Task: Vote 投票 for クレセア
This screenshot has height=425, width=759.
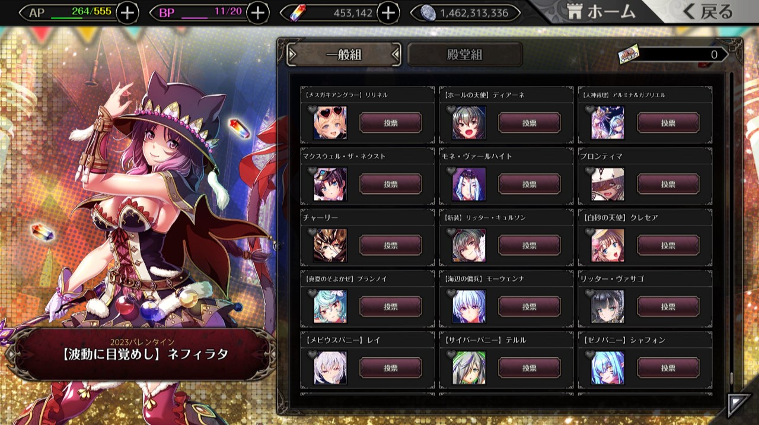Action: pyautogui.click(x=668, y=246)
